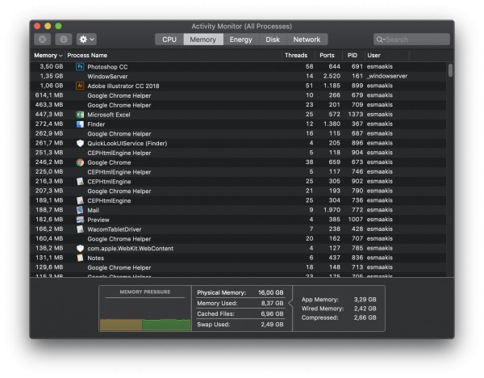484x378 pixels.
Task: Click the Cached Files 6,96 GB value
Action: (x=272, y=313)
